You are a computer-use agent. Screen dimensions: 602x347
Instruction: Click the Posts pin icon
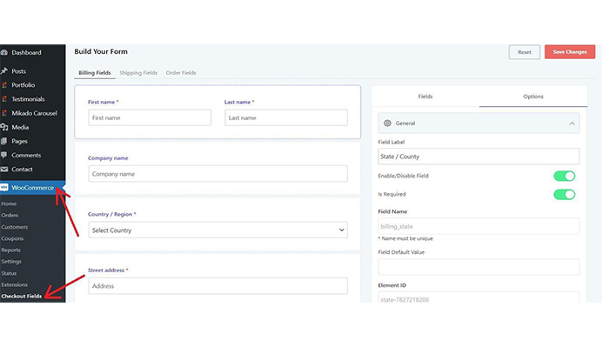4,71
